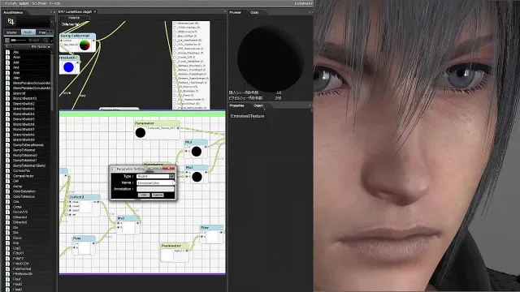Viewport: 520px width, 292px height.
Task: Select the bottom Parameter node header
Action: [175, 246]
